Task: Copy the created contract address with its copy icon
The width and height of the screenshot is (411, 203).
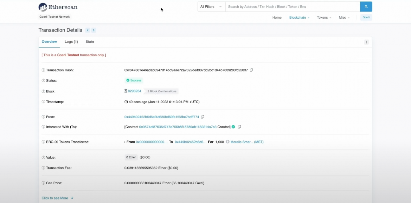Action: tap(239, 127)
